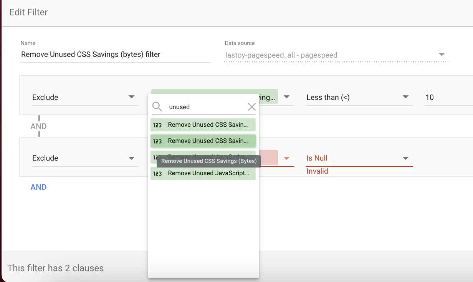Click the gray AND connector between clauses
The image size is (473, 282).
coord(38,126)
